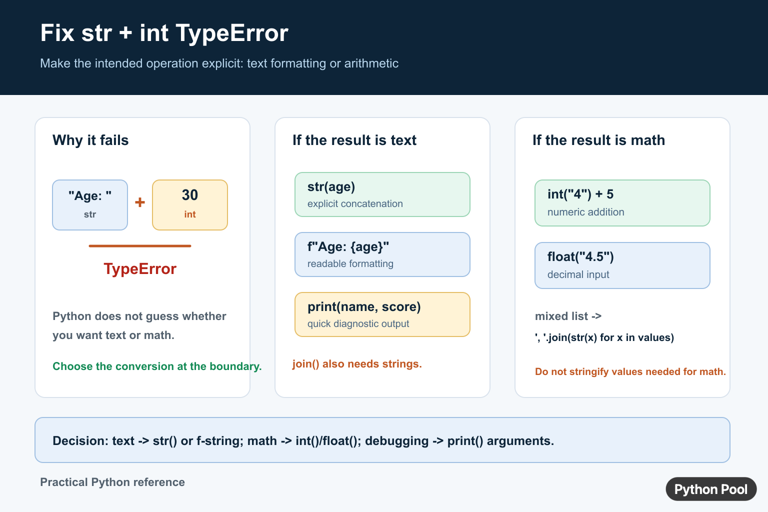768x512 pixels.
Task: Click the orange plus sign between boxes
Action: (140, 202)
